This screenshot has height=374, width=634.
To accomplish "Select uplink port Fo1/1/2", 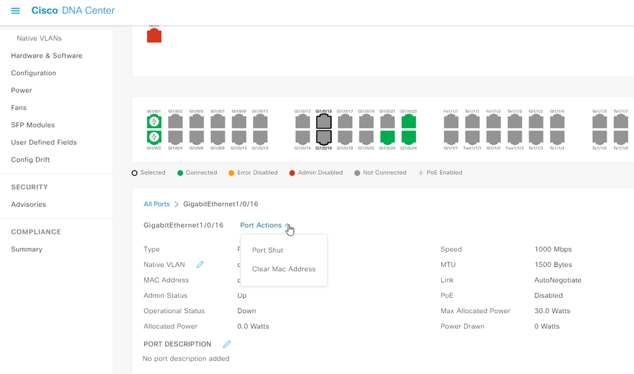I will pyautogui.click(x=494, y=122).
